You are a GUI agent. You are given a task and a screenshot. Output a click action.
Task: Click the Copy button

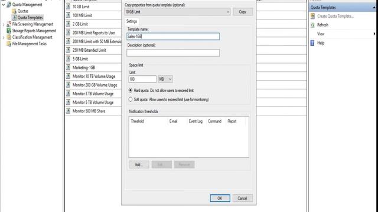tap(243, 12)
